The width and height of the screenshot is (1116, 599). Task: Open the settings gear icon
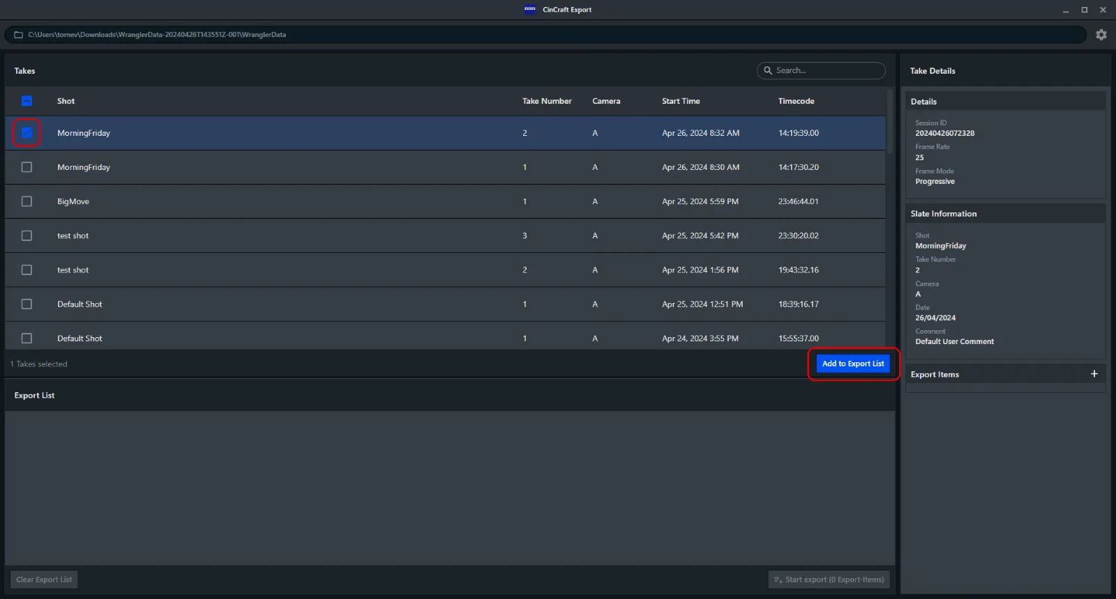coord(1101,35)
